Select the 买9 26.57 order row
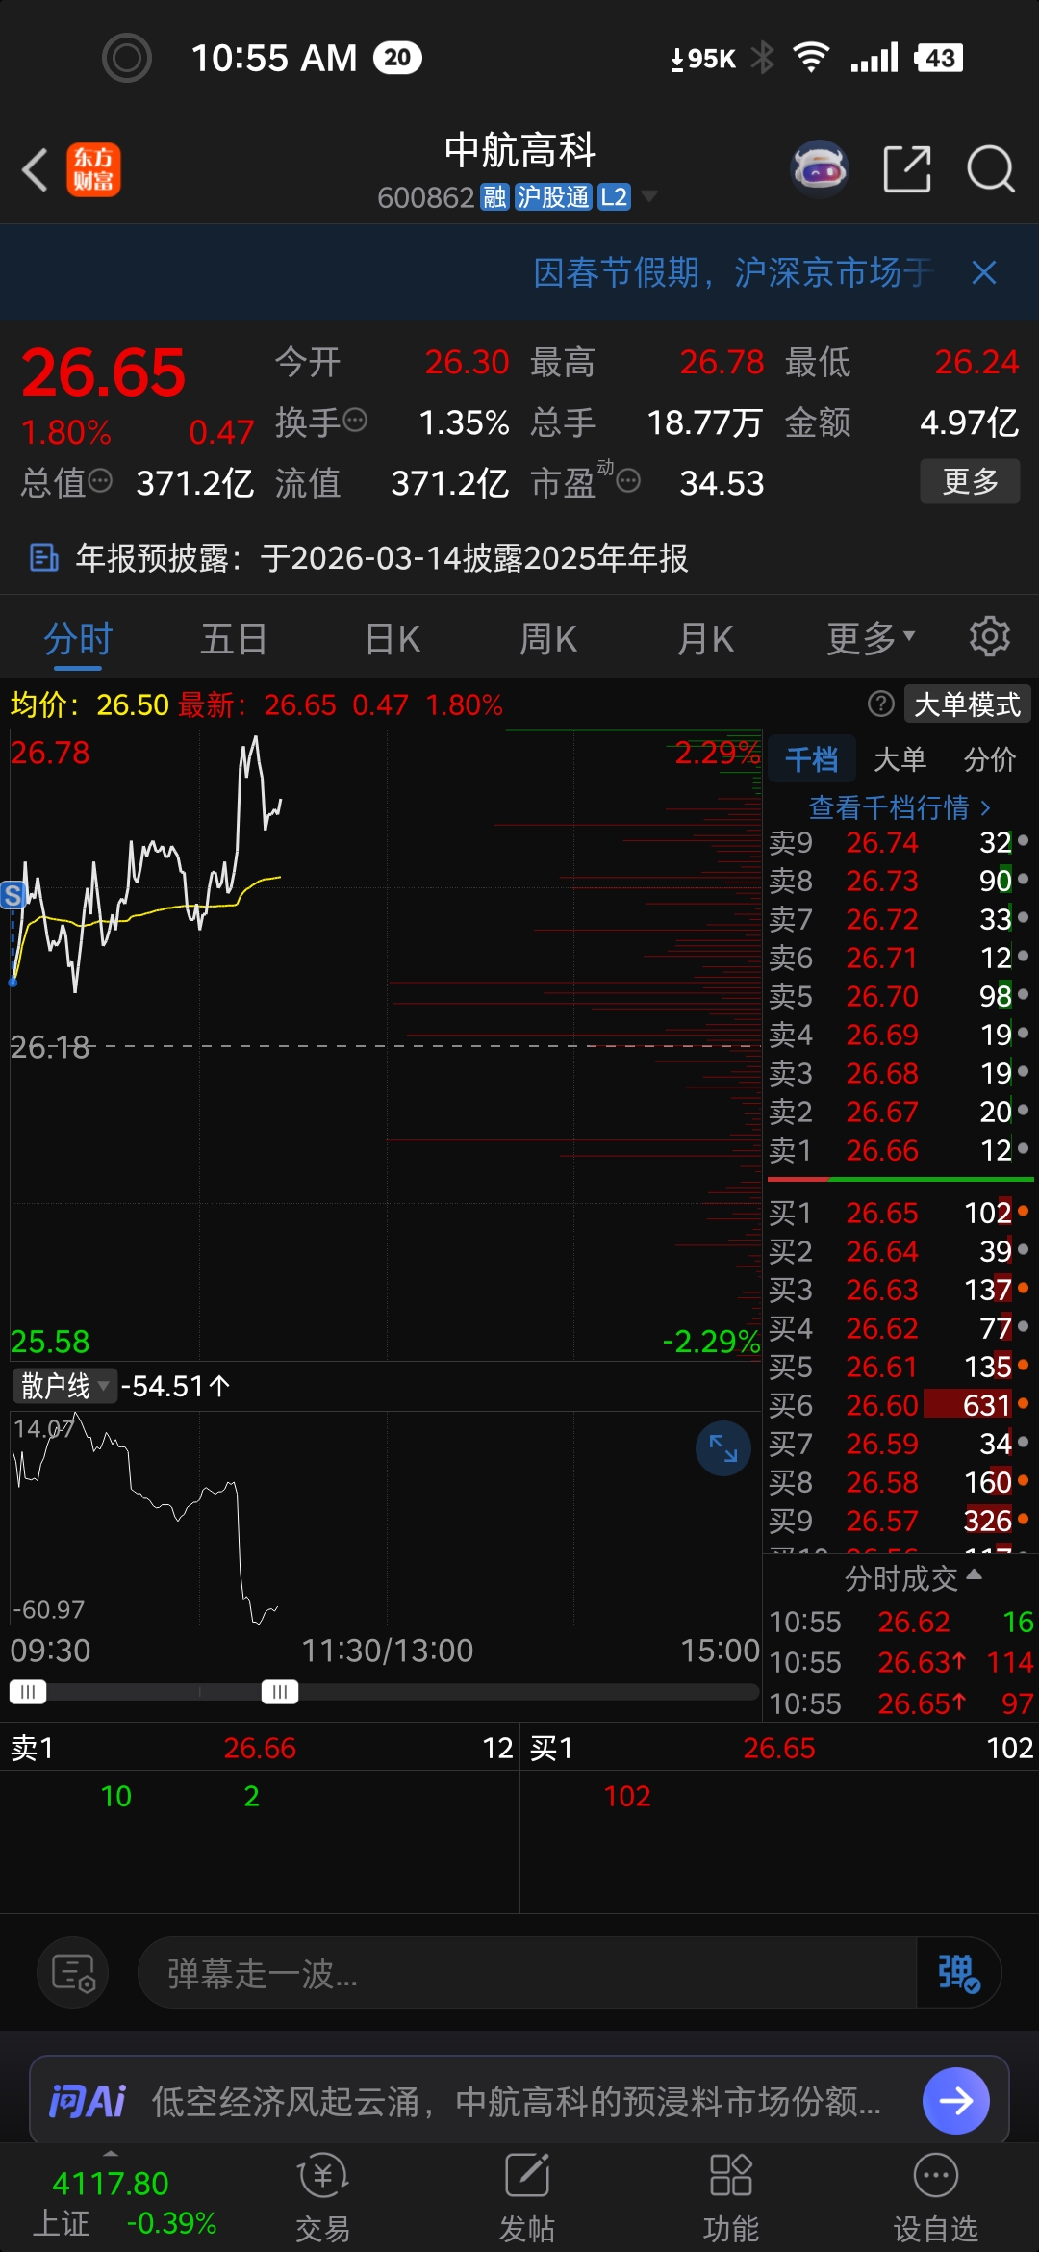The width and height of the screenshot is (1039, 2252). pyautogui.click(x=900, y=1521)
